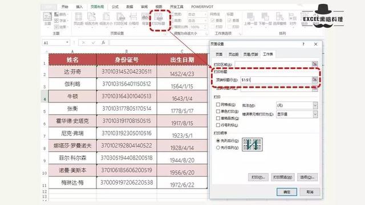Click the Insert Function fx icon
Screen dimensions: 365x205
[x=103, y=43]
